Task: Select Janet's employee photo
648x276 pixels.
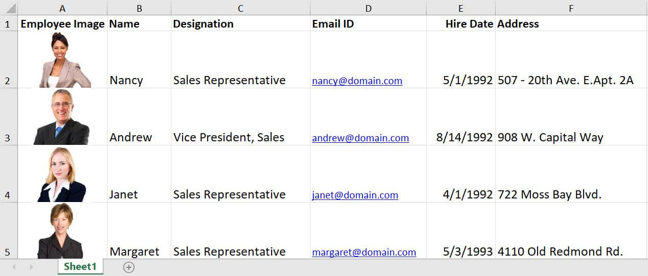Action: point(62,174)
